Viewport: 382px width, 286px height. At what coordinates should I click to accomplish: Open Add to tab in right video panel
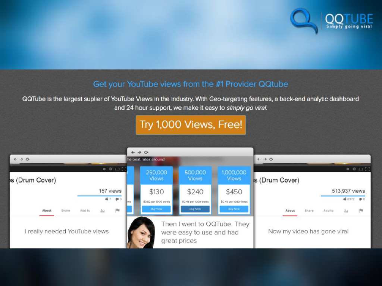point(328,211)
